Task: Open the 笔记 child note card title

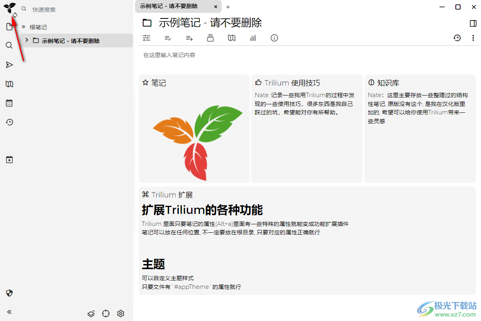Action: pos(159,83)
